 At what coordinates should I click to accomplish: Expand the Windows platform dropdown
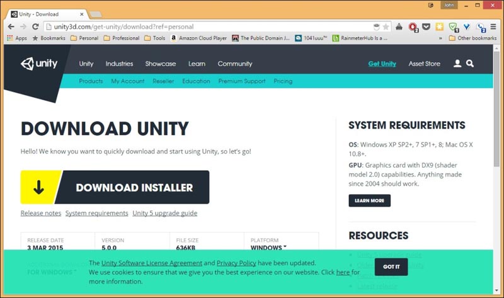tap(269, 248)
